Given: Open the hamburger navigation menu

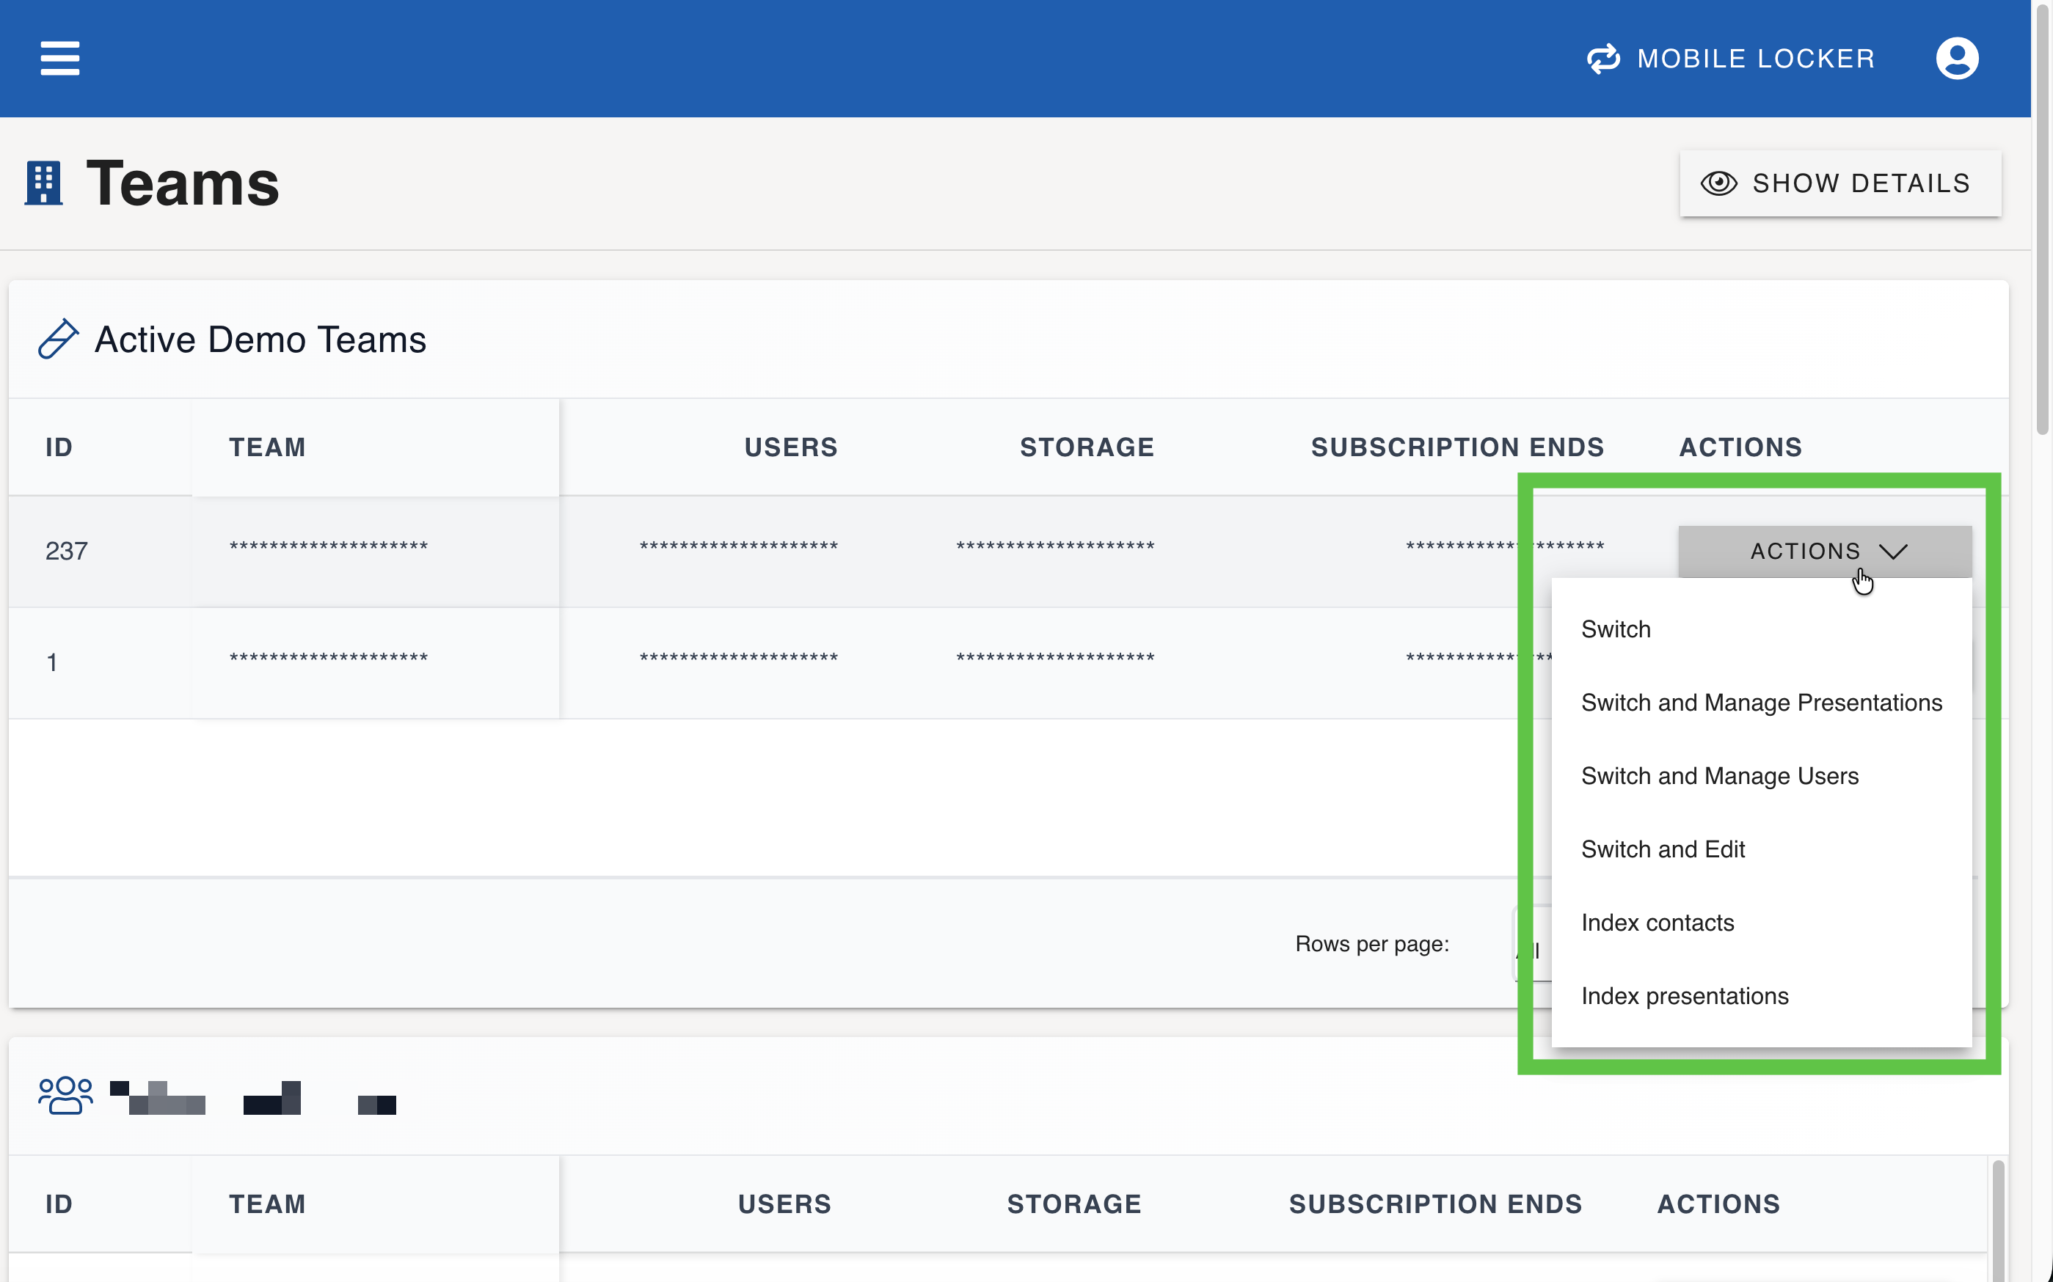Looking at the screenshot, I should (x=59, y=59).
